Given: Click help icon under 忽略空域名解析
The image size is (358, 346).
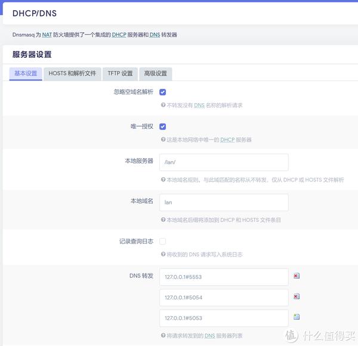Looking at the screenshot, I should [x=163, y=105].
